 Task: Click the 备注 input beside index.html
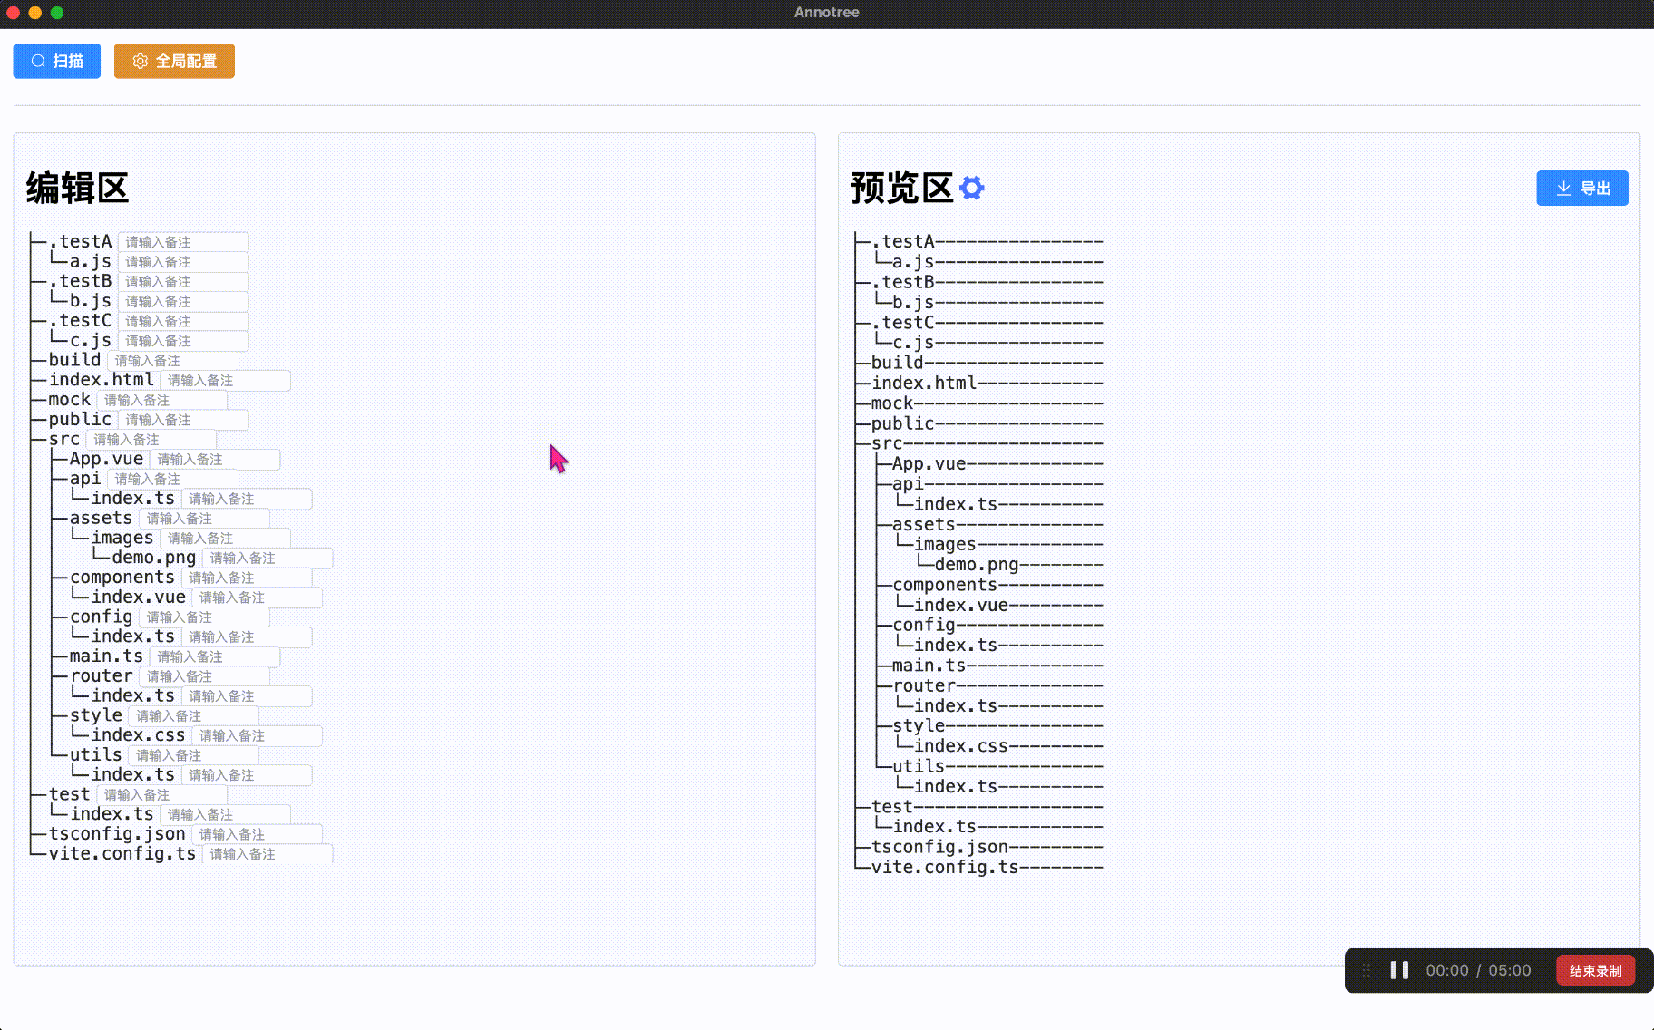pos(225,380)
